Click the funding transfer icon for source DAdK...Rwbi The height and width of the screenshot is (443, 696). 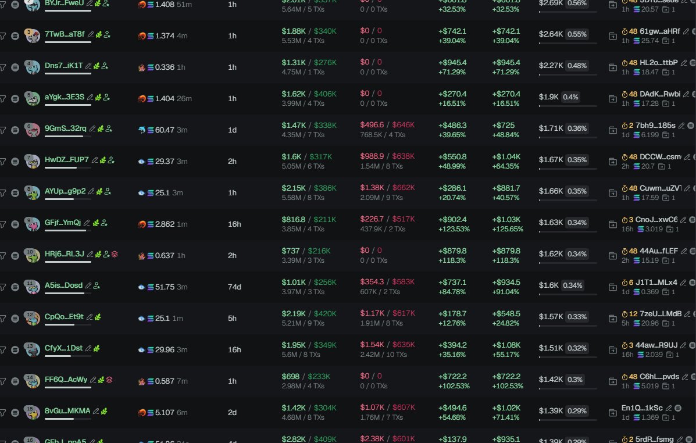[x=613, y=99]
